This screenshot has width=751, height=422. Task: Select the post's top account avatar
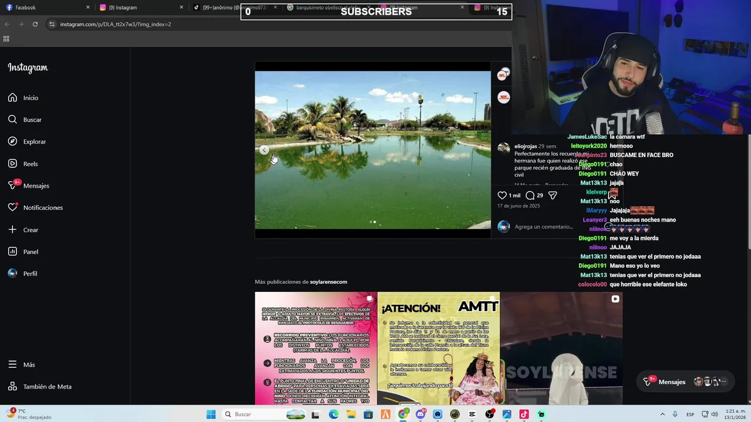point(503,74)
